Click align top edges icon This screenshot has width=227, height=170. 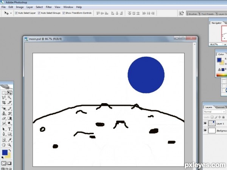[x=98, y=13]
